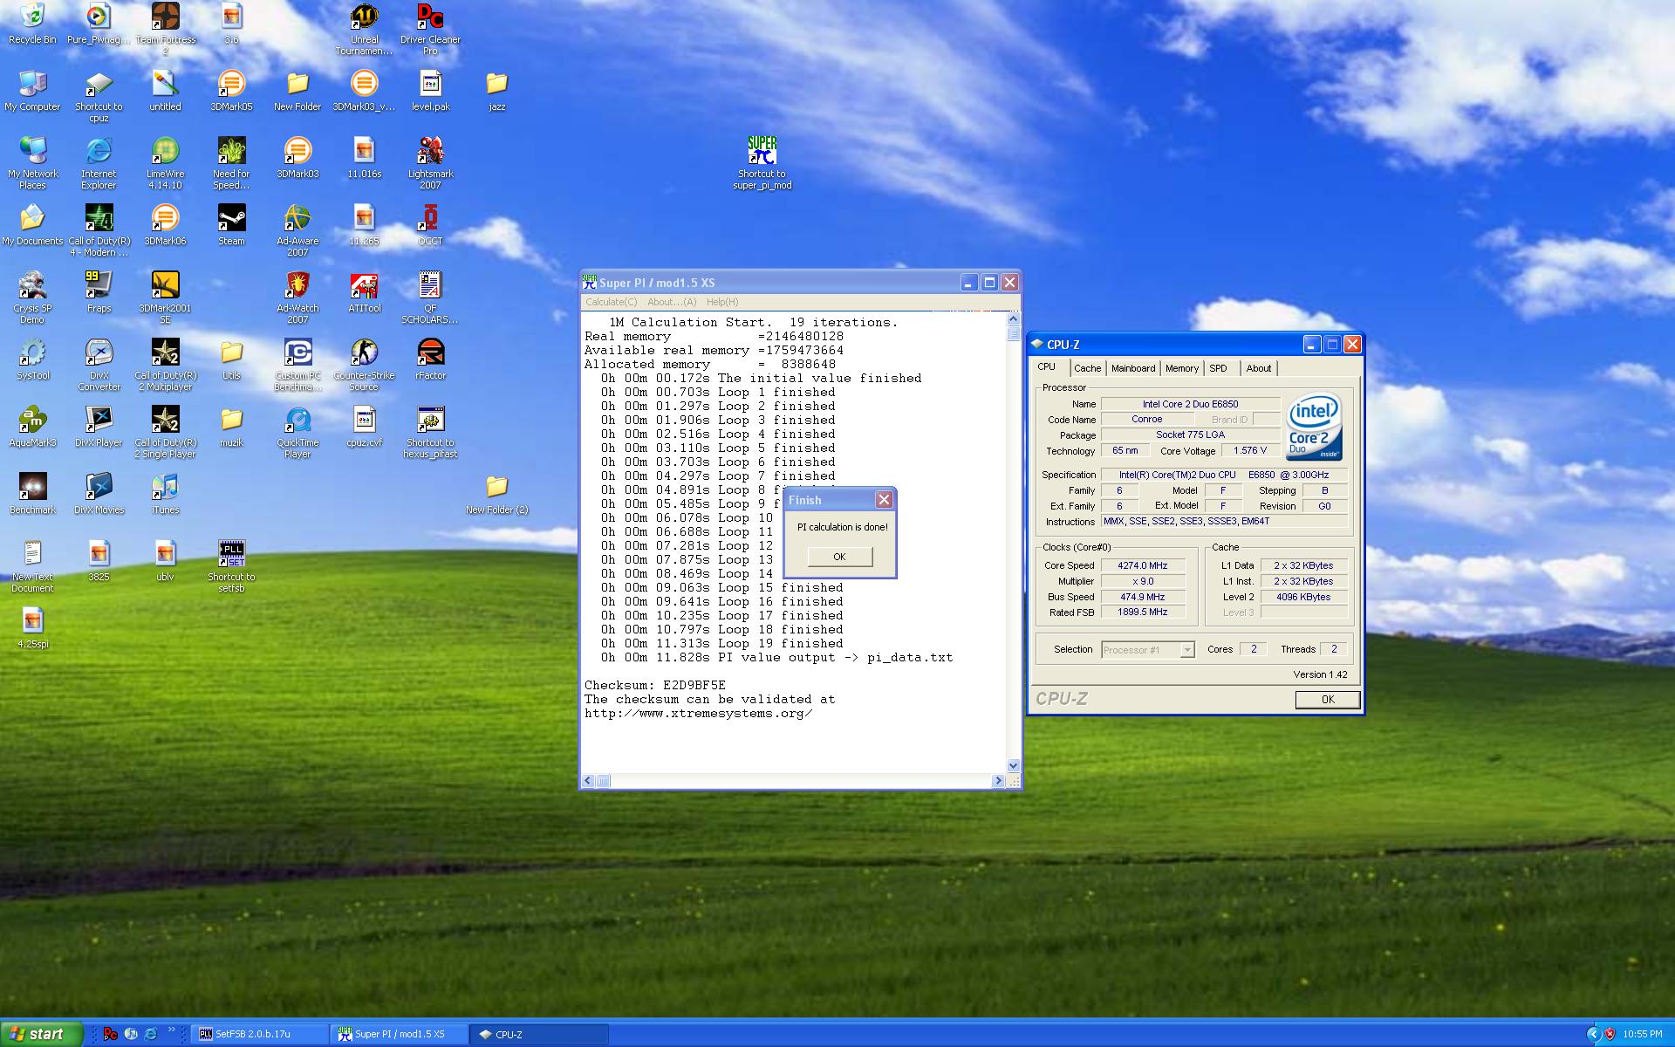Viewport: 1675px width, 1047px height.
Task: Click the Start button
Action: [x=41, y=1034]
